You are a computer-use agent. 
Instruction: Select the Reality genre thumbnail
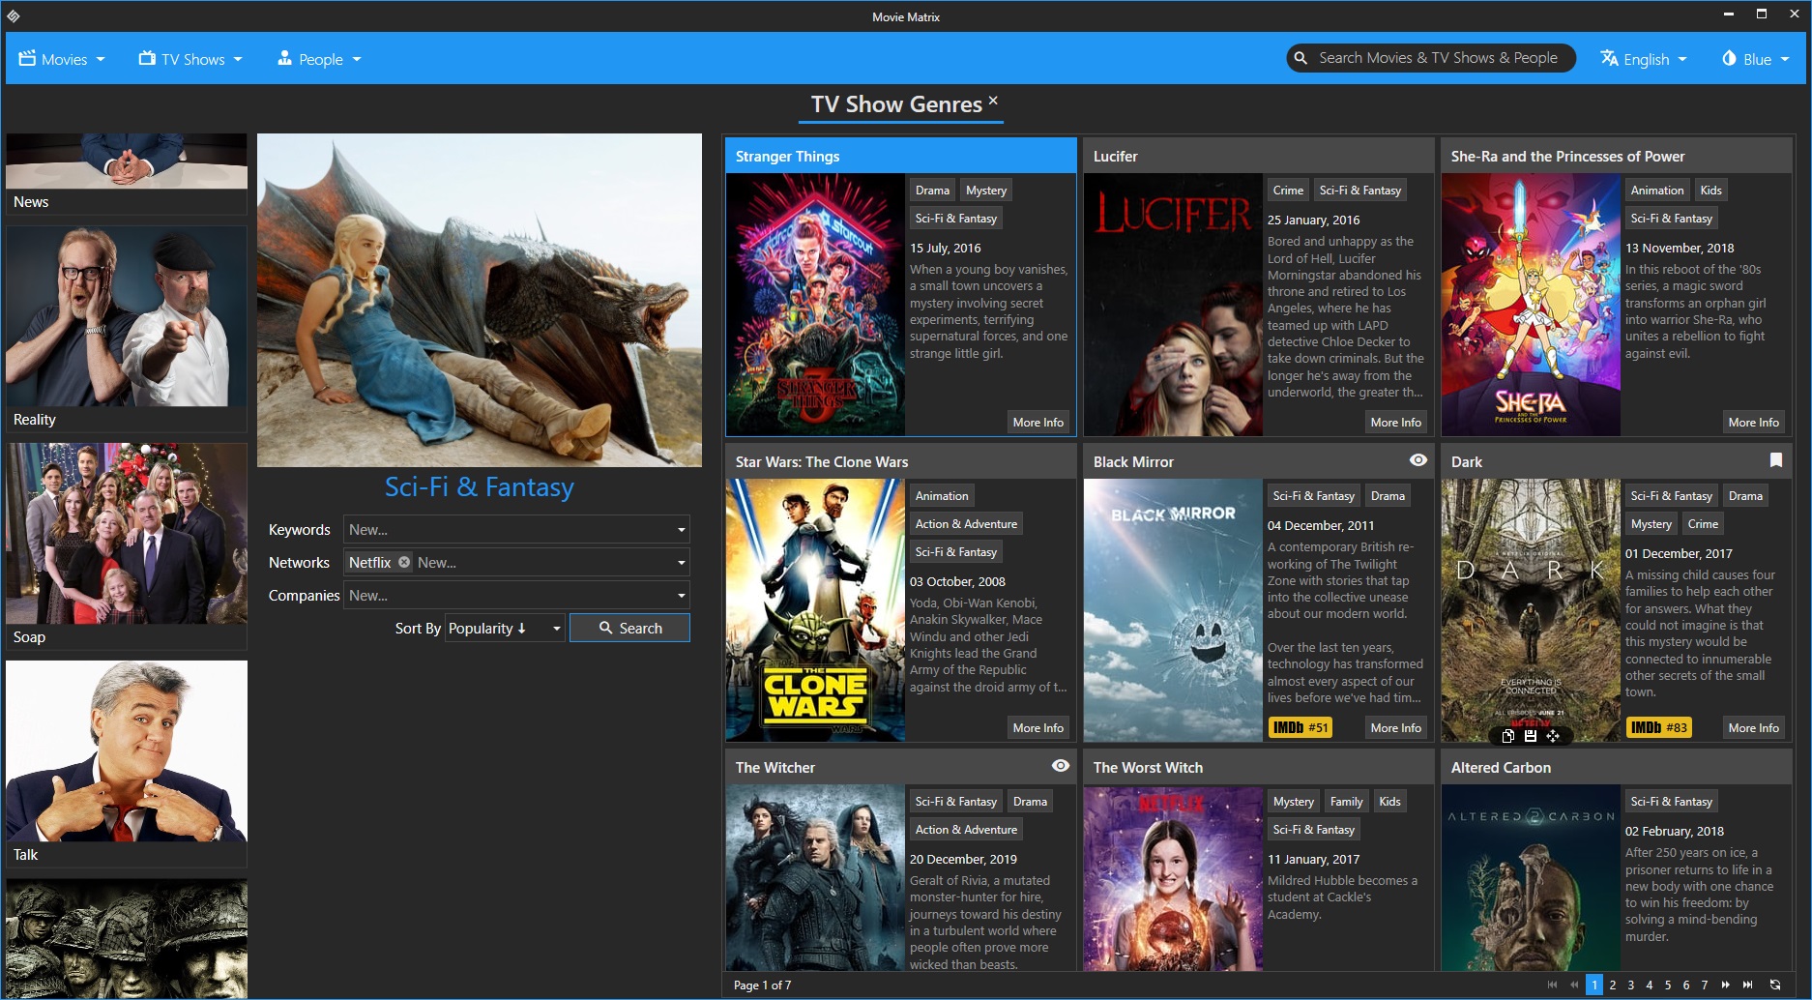point(127,329)
